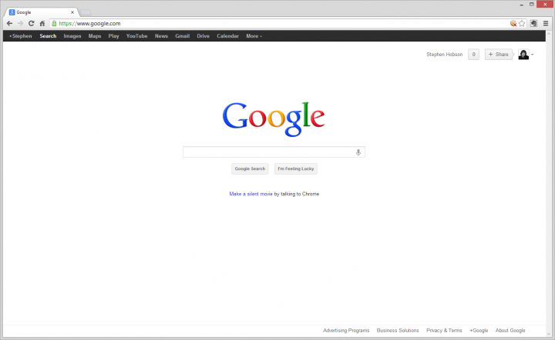The height and width of the screenshot is (340, 555).
Task: Open the Make a silent movie link
Action: pos(251,194)
